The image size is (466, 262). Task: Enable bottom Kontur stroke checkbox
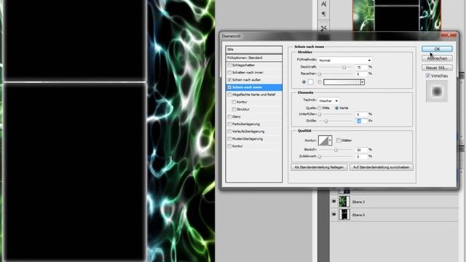[229, 146]
